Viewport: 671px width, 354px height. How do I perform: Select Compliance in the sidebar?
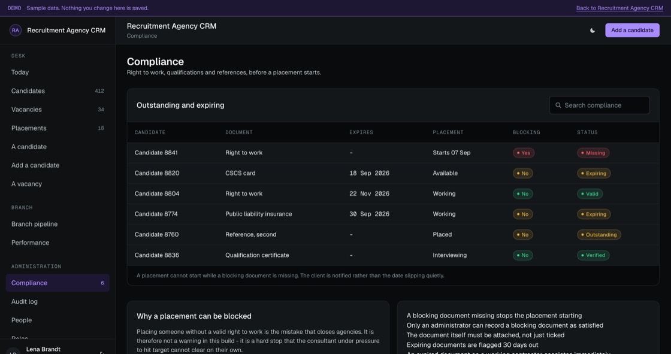(x=58, y=283)
